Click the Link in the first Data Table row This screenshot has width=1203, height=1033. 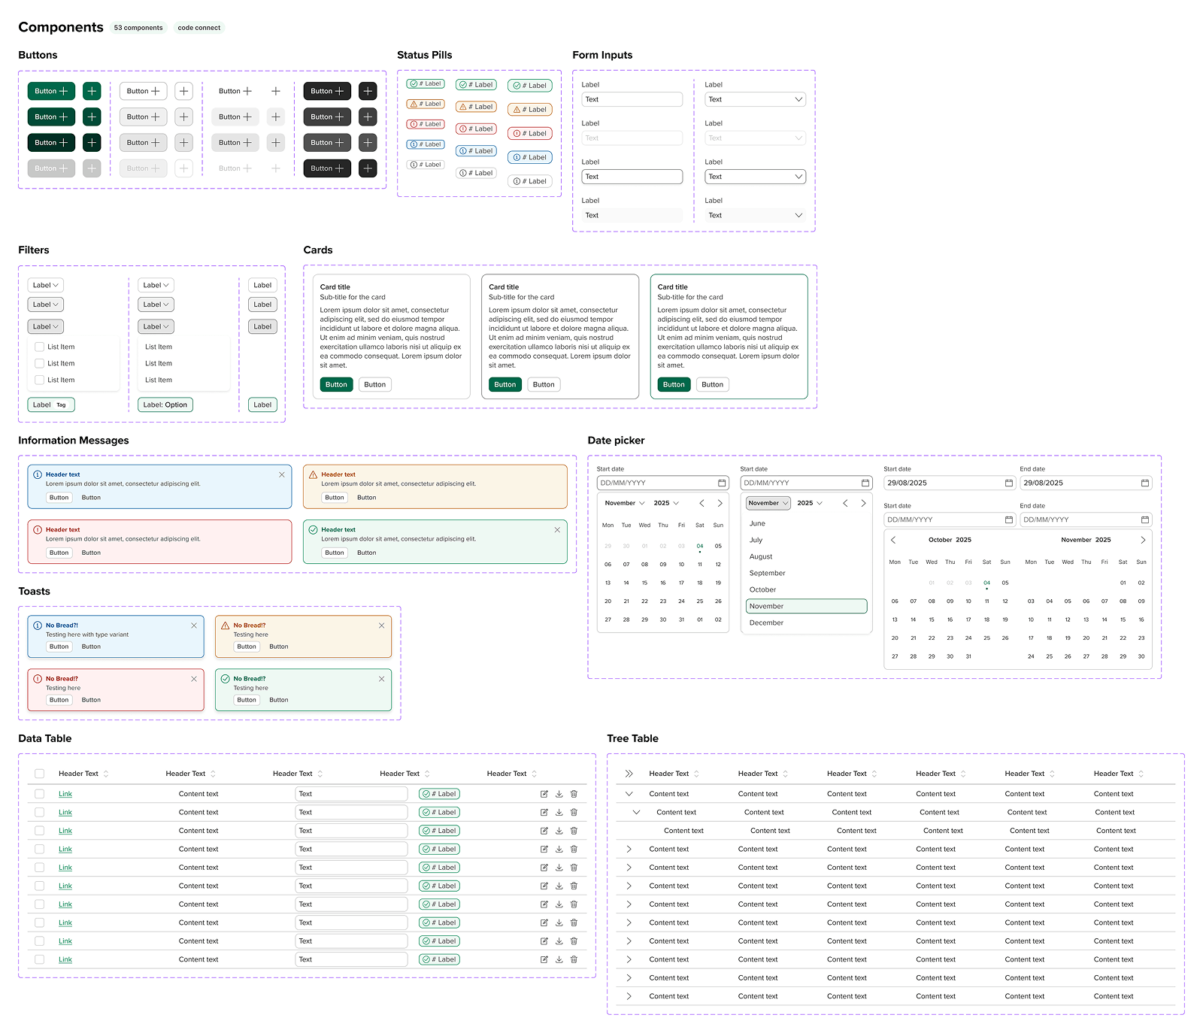(x=65, y=793)
